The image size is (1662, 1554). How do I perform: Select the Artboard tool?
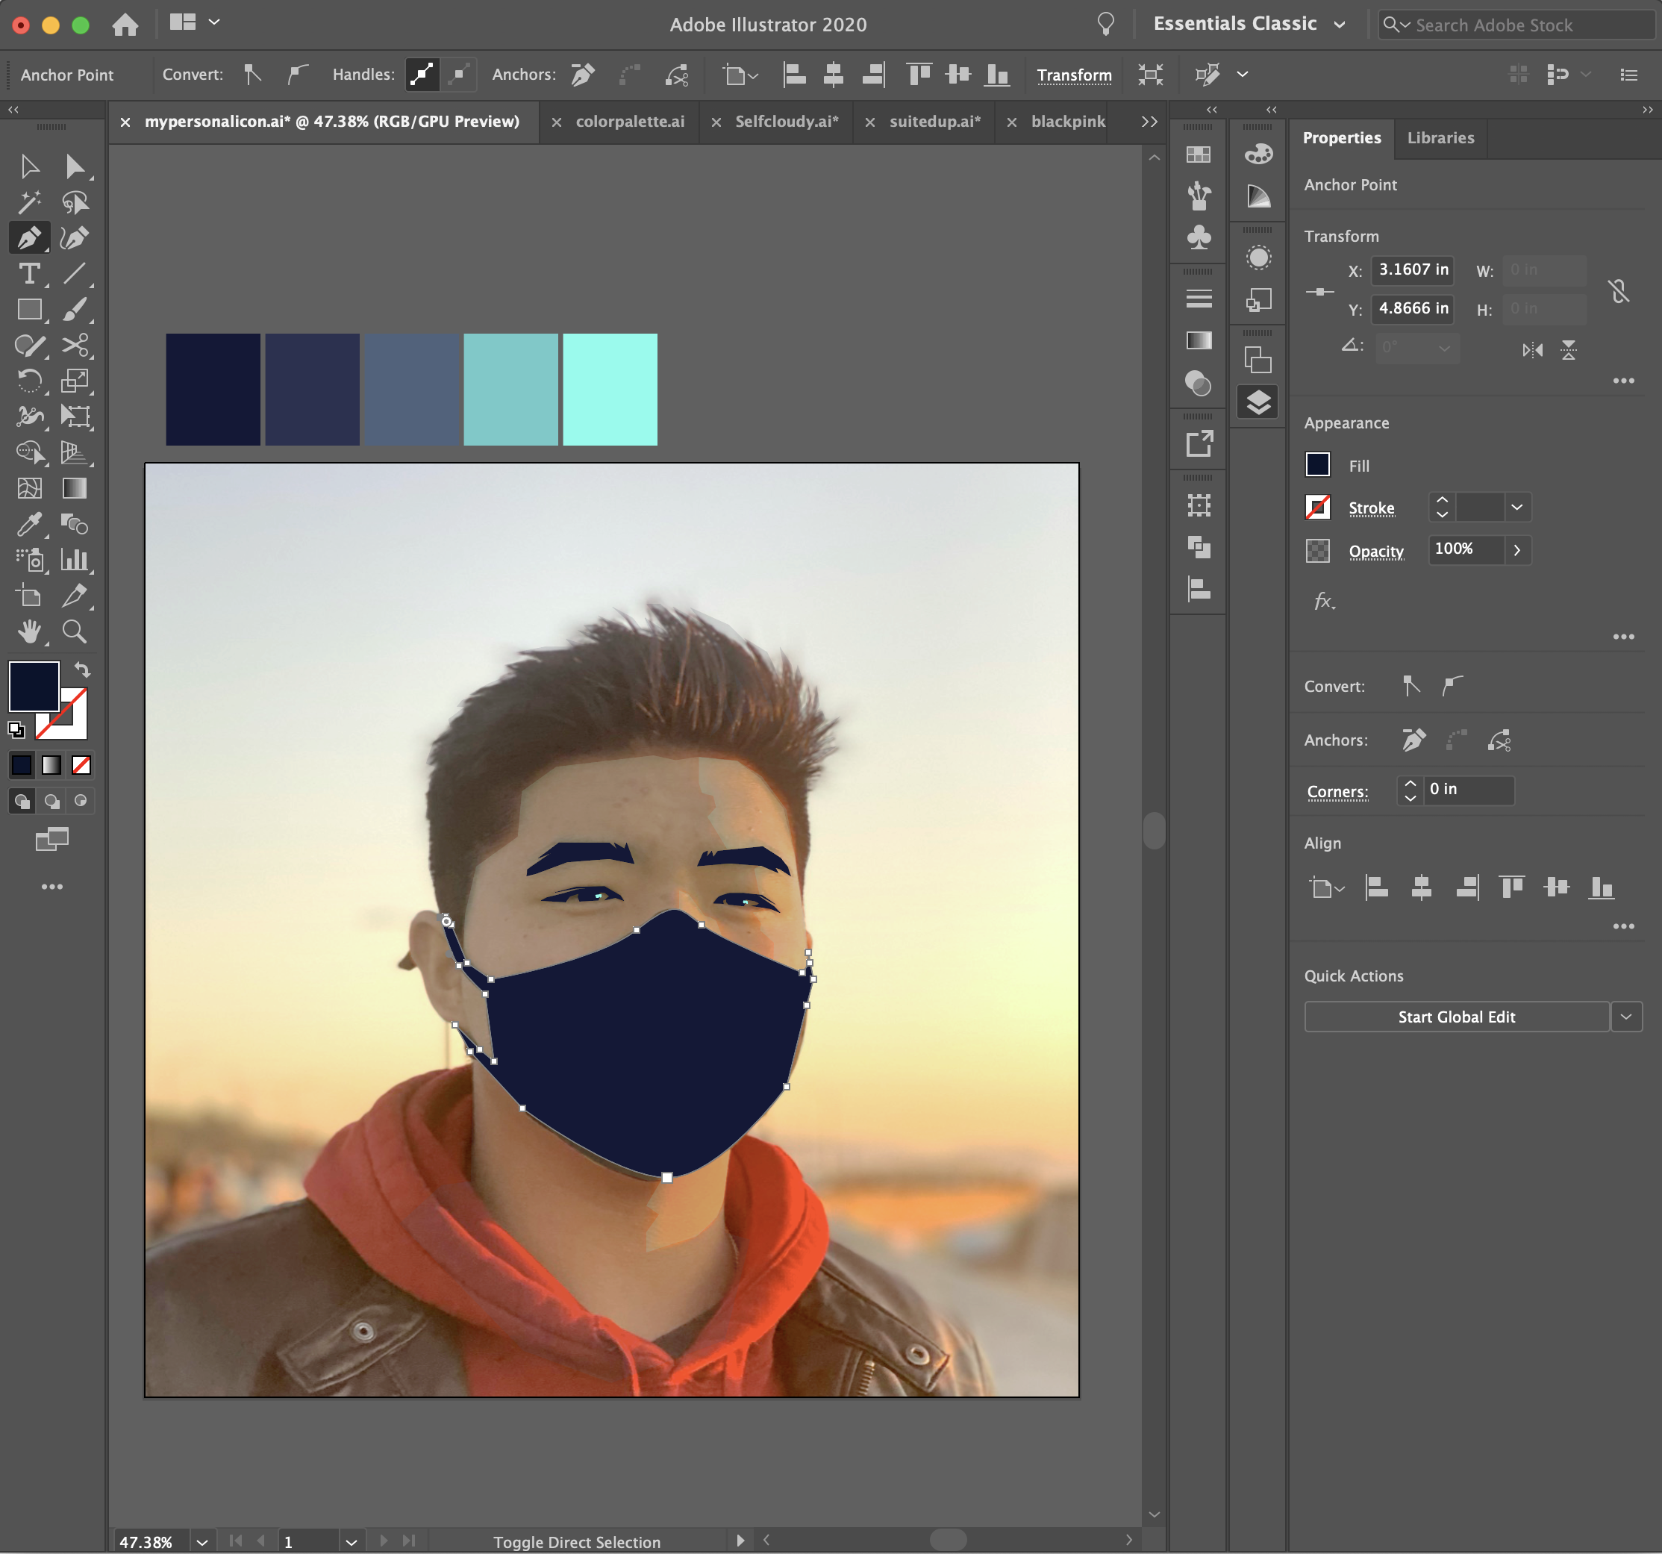30,595
